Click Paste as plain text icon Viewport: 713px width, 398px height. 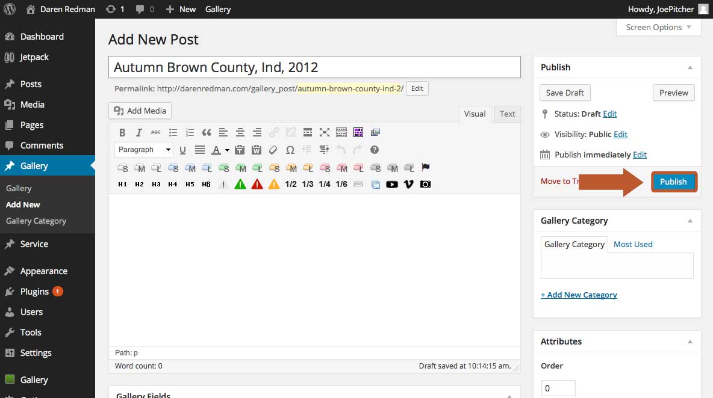pyautogui.click(x=240, y=150)
